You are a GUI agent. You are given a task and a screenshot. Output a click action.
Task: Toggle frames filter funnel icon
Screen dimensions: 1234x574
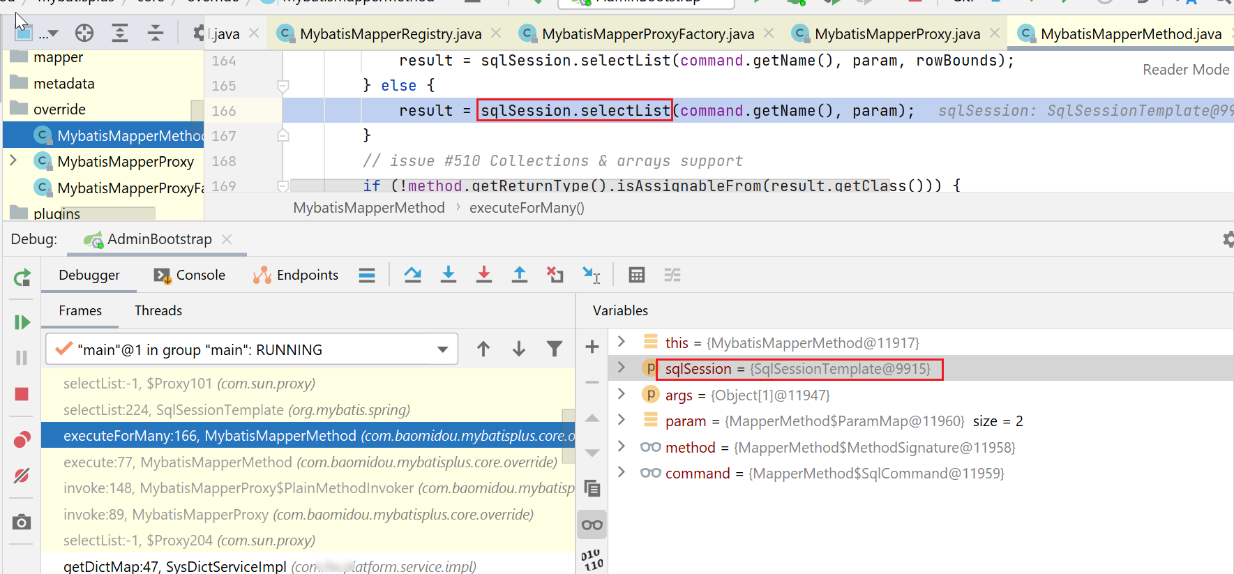point(555,349)
